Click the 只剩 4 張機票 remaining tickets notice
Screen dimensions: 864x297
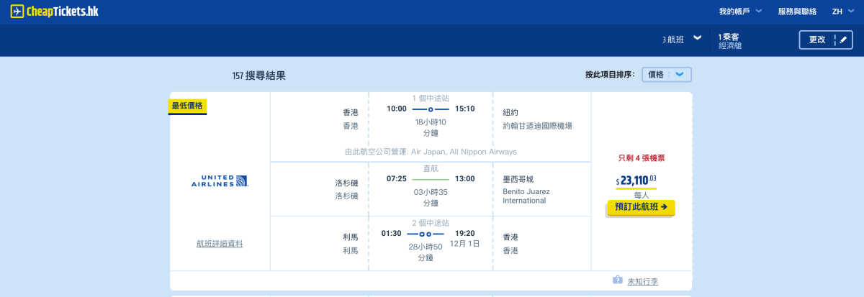(x=641, y=157)
